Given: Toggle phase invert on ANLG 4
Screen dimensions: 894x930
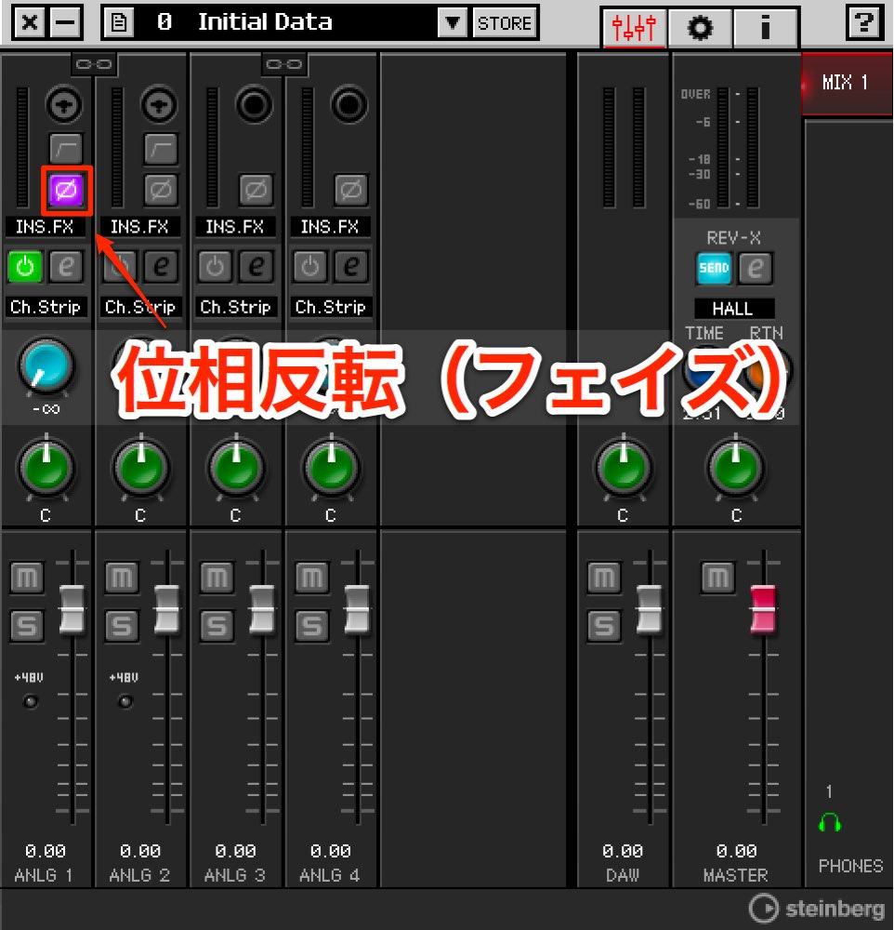Looking at the screenshot, I should [351, 191].
